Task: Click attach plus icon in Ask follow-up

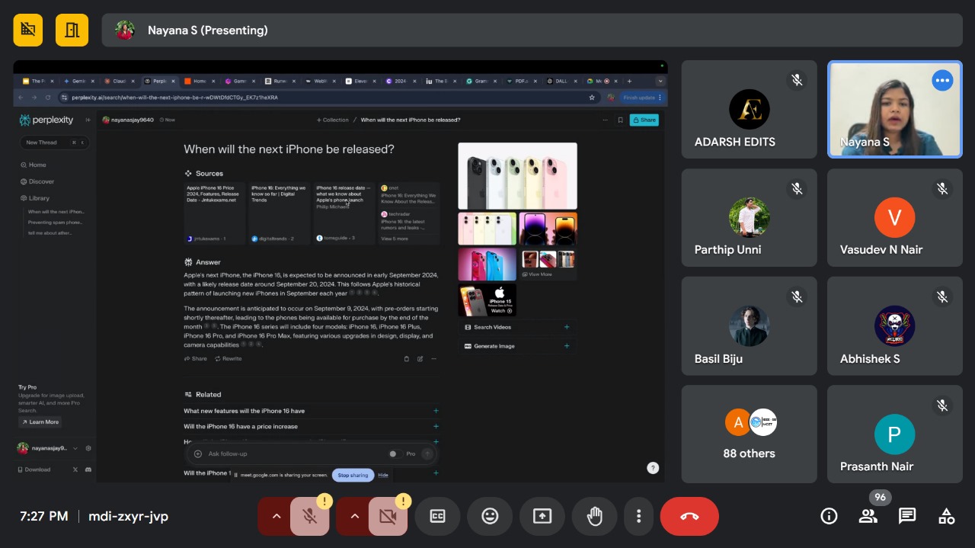Action: tap(198, 453)
